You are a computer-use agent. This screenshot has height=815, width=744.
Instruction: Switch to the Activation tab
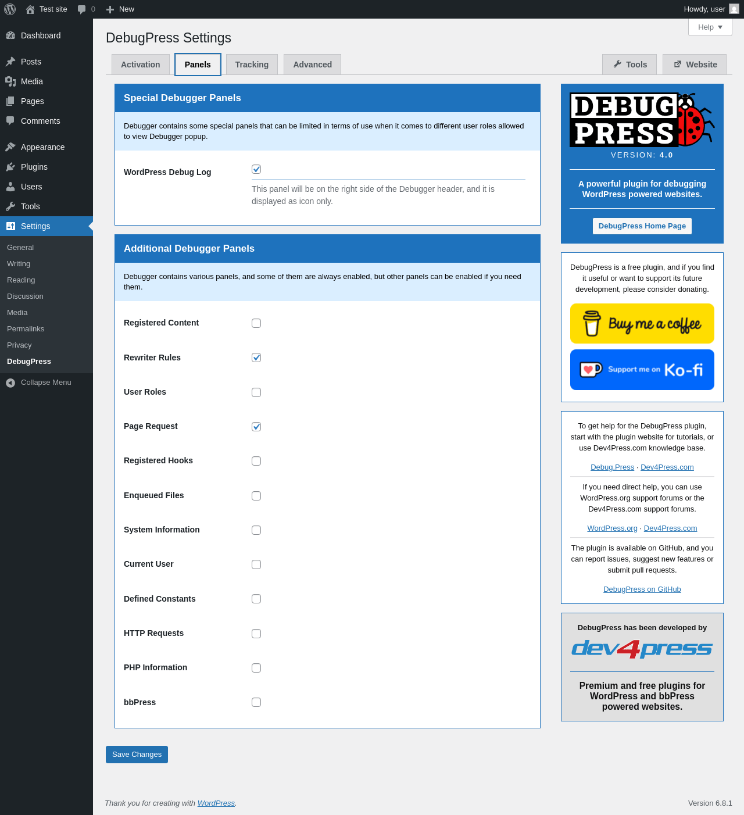pos(141,65)
